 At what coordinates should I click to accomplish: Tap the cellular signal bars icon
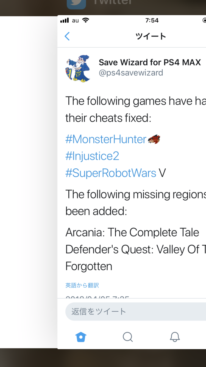pyautogui.click(x=65, y=20)
